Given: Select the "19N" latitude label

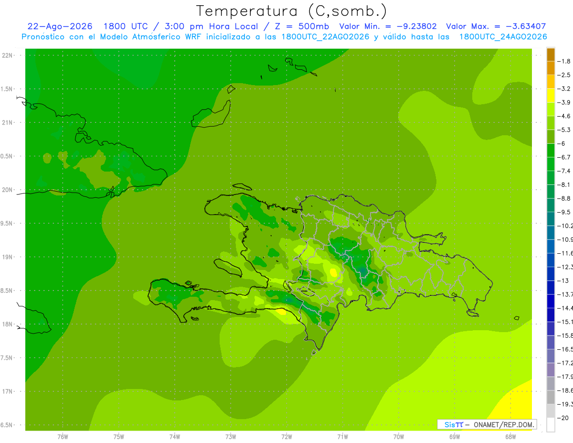Looking at the screenshot, I should [8, 257].
